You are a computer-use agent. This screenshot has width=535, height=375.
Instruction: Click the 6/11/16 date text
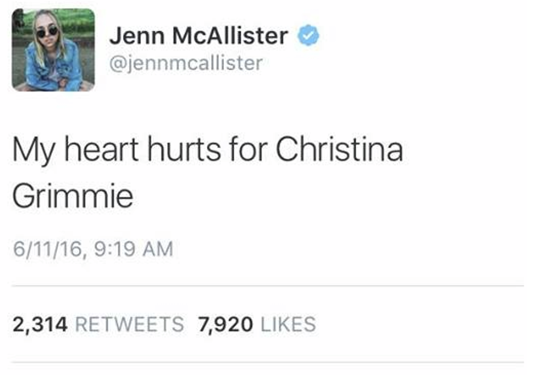[x=47, y=249]
